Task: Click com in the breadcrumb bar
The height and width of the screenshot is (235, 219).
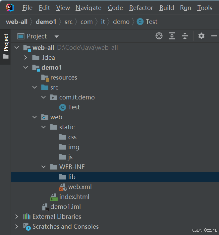Action: pyautogui.click(x=86, y=22)
